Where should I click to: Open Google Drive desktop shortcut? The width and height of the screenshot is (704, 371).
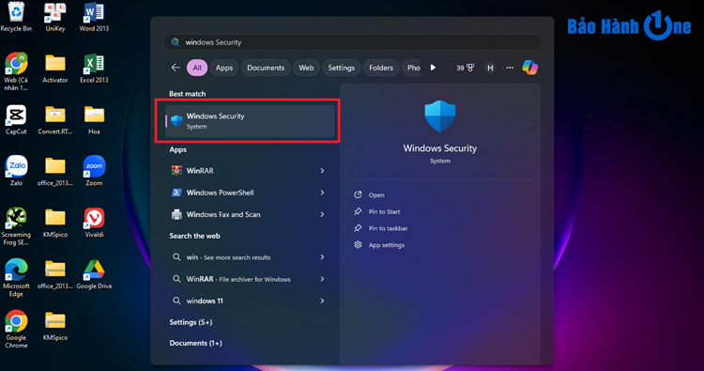(x=94, y=274)
